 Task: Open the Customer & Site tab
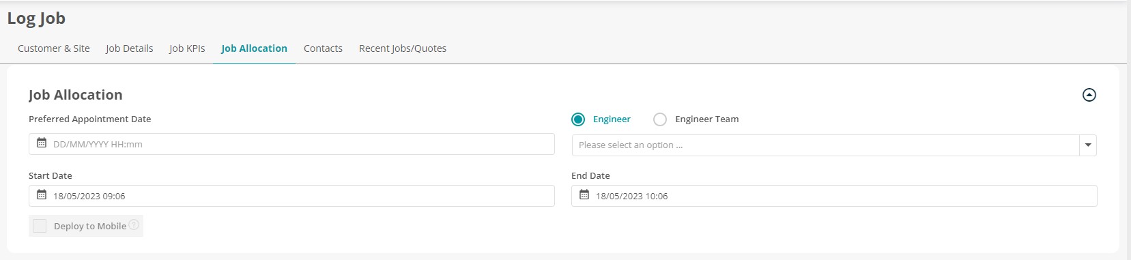54,48
